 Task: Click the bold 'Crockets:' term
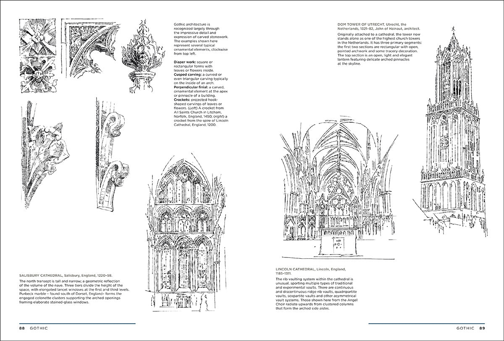(x=183, y=100)
